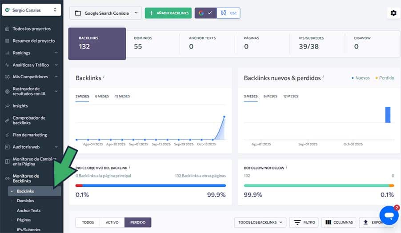Select the Perdido filter option

click(x=138, y=222)
